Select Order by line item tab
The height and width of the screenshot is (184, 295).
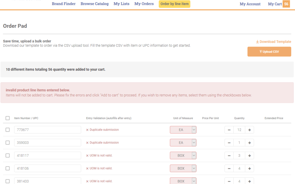point(174,4)
